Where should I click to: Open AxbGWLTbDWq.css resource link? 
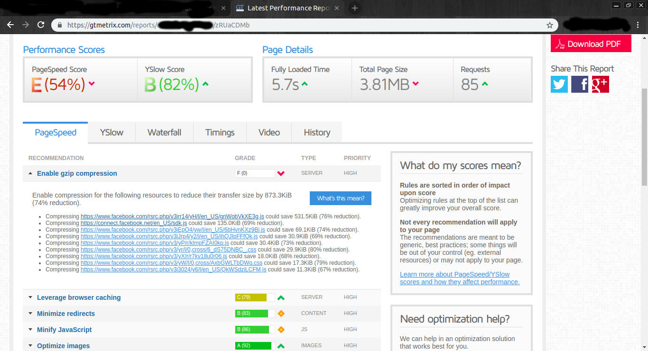[x=171, y=263]
